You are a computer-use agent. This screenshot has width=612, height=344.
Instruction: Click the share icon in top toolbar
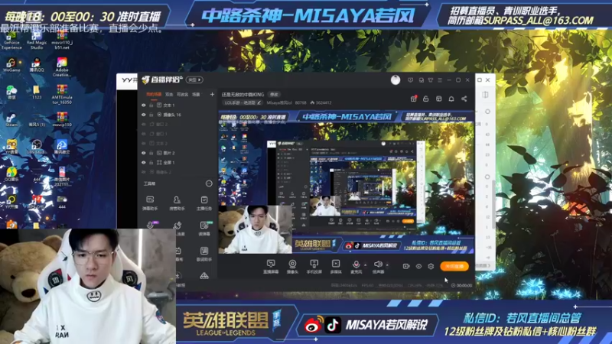pos(464,99)
